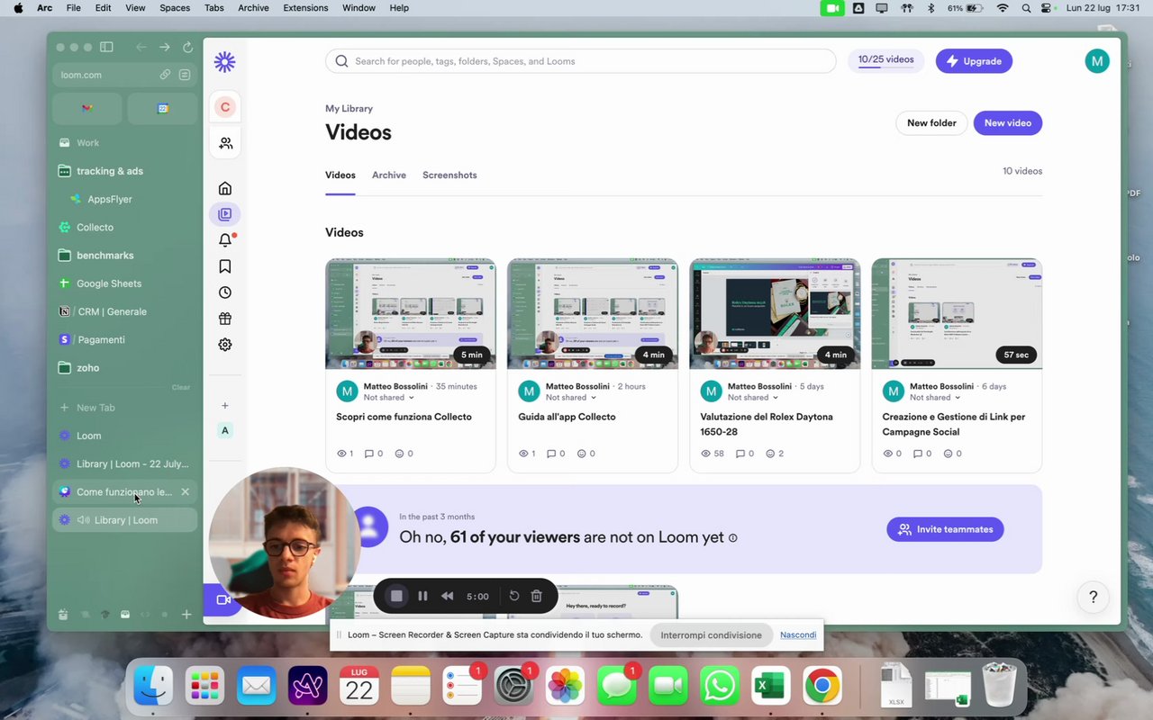Open the gift (Earn free videos) icon

pyautogui.click(x=225, y=319)
